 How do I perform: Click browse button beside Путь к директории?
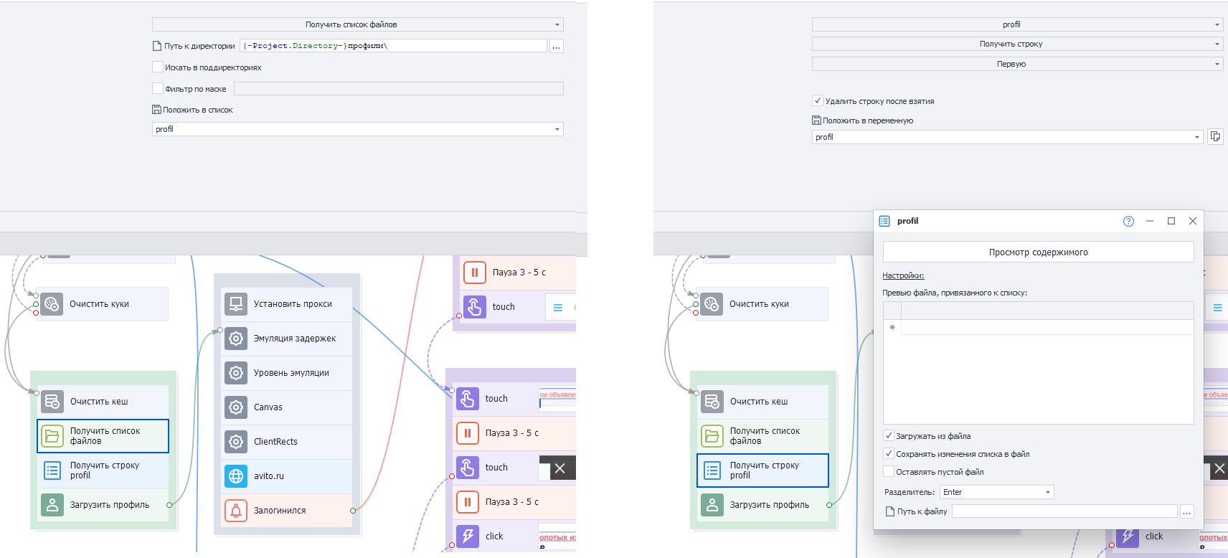tap(557, 46)
